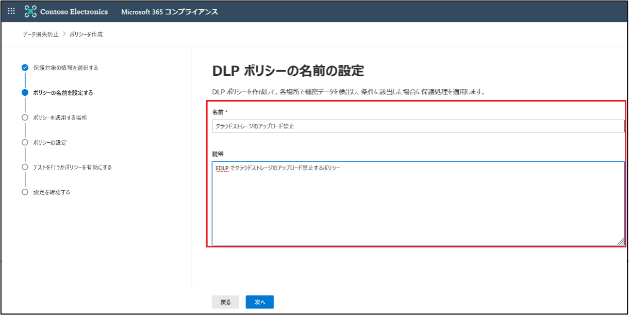Viewport: 630px width, 315px height.
Task: Go to データ損失防止 breadcrumb link
Action: 41,35
